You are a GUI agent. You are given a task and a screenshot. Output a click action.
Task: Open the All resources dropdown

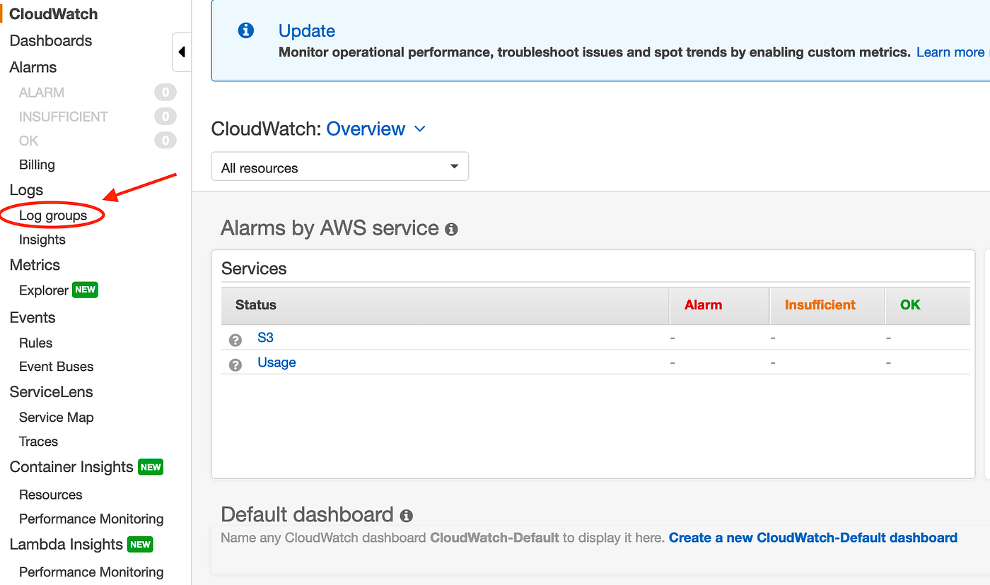click(339, 167)
